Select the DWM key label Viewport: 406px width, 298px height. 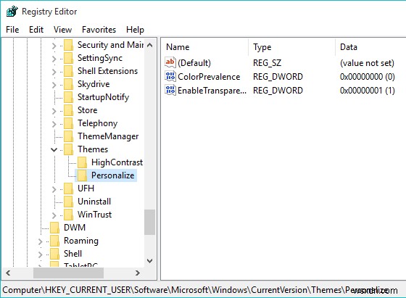[x=75, y=228]
